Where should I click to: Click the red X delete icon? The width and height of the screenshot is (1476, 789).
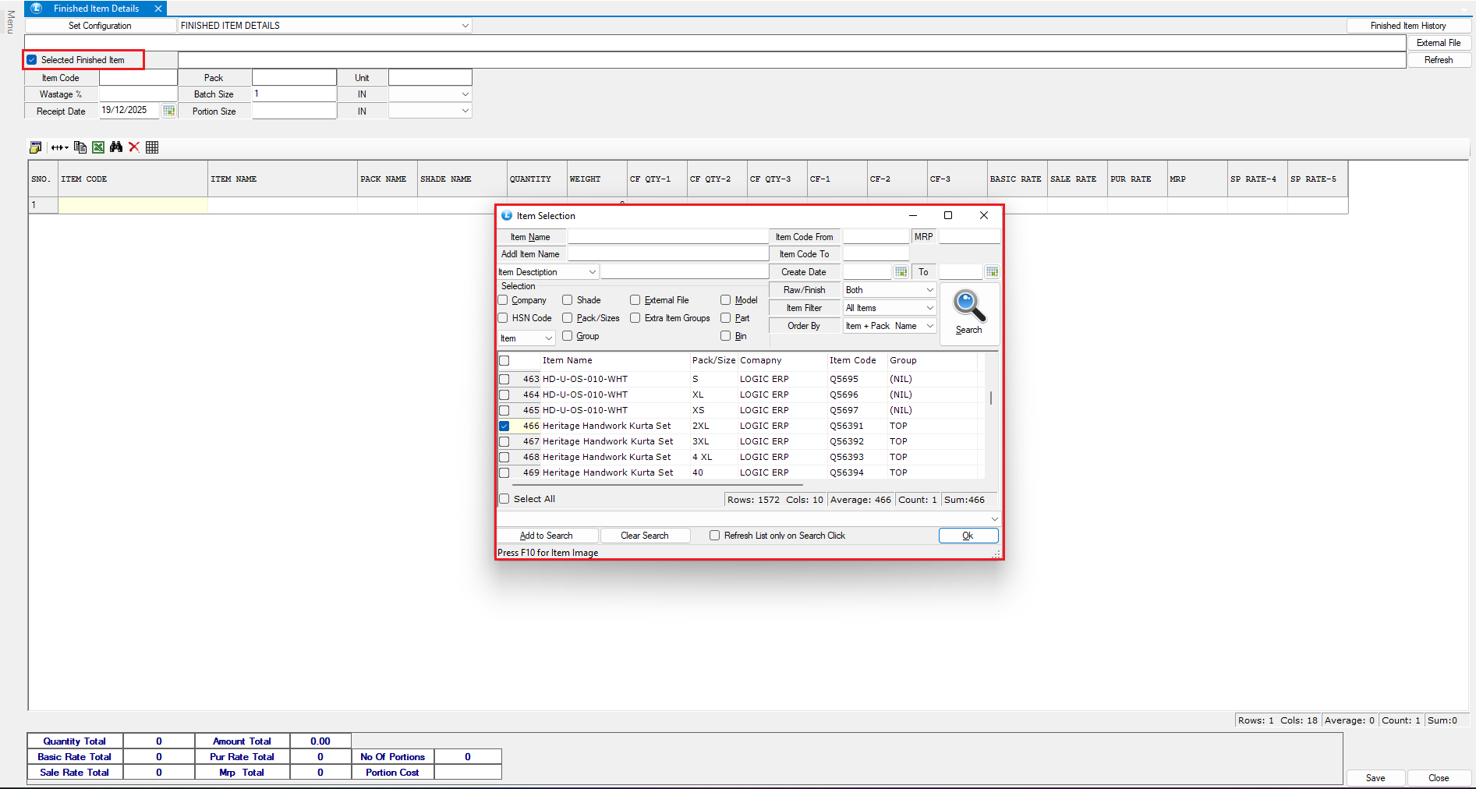pyautogui.click(x=134, y=147)
